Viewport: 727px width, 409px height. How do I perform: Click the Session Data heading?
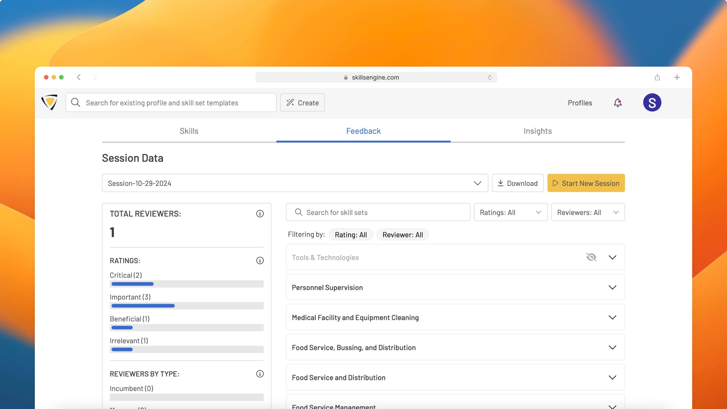pos(133,158)
